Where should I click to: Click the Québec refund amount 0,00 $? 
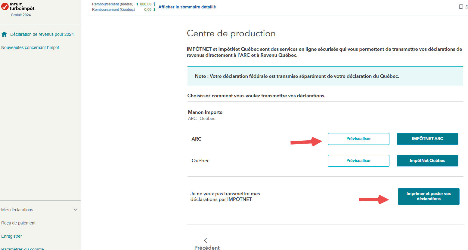[150, 10]
